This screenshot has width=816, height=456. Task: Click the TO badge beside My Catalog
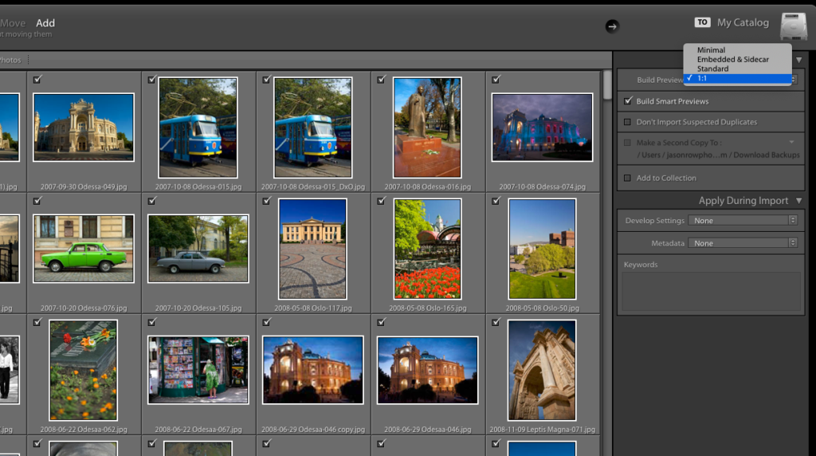[702, 22]
